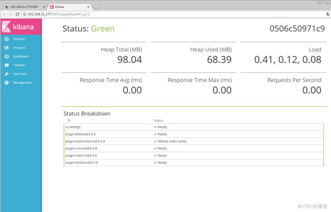The width and height of the screenshot is (331, 212).
Task: Open the Dev Tools wrench icon
Action: 7,74
